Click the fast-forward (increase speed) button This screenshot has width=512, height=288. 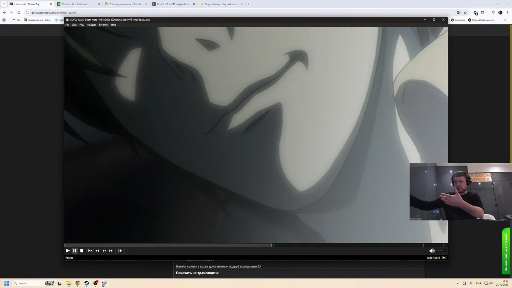click(x=104, y=250)
